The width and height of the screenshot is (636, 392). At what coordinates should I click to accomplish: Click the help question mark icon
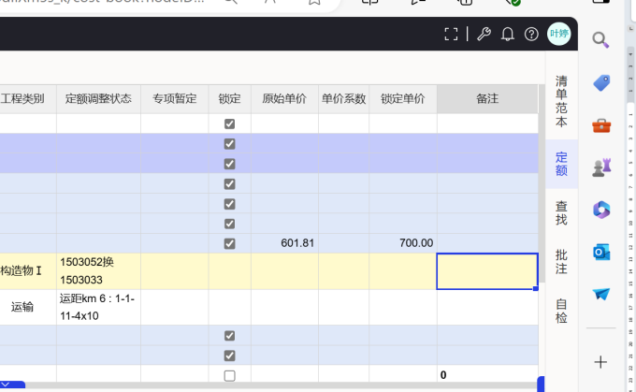click(531, 35)
